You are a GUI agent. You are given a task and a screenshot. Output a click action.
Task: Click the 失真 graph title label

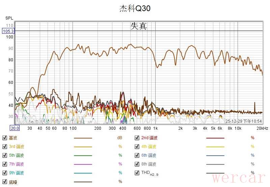138,26
